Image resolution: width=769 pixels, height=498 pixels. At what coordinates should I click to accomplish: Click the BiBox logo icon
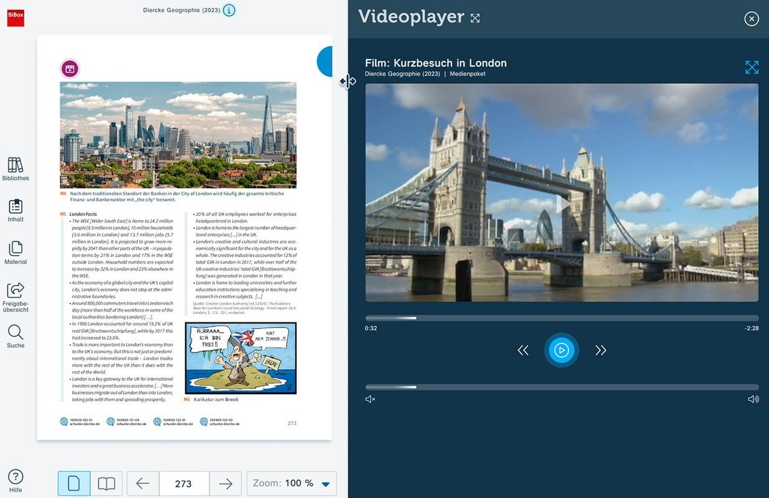tap(15, 18)
